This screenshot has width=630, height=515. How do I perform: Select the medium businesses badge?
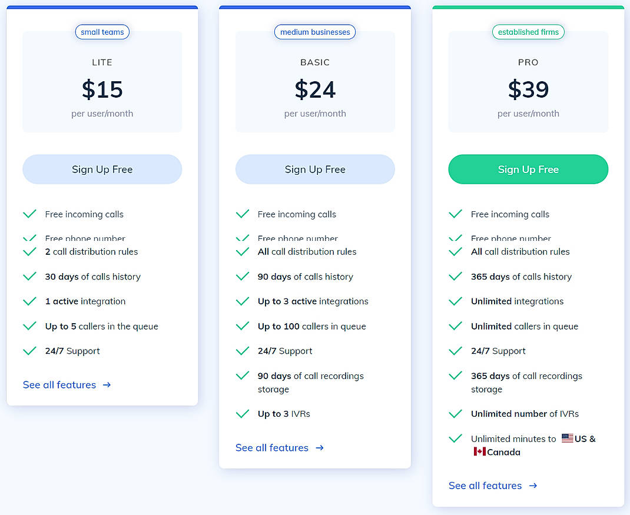pyautogui.click(x=315, y=32)
